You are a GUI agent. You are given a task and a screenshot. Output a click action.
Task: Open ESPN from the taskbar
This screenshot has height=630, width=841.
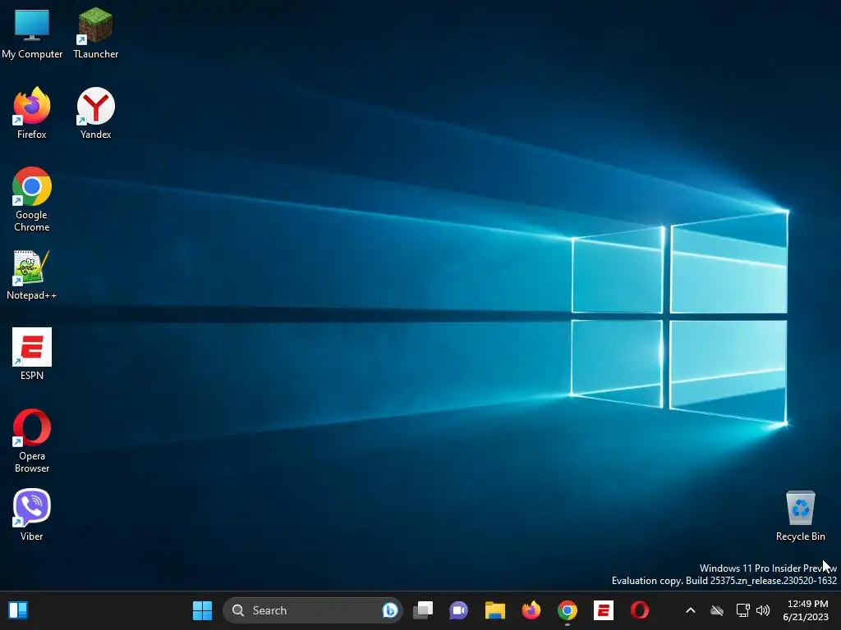604,610
